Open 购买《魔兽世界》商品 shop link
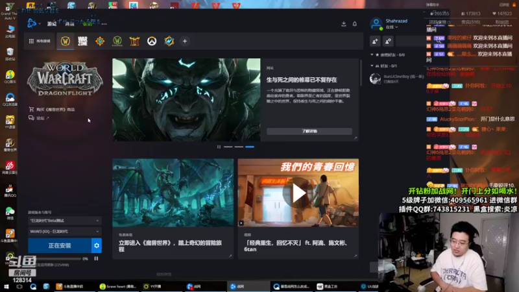This screenshot has width=519, height=292. [52, 109]
